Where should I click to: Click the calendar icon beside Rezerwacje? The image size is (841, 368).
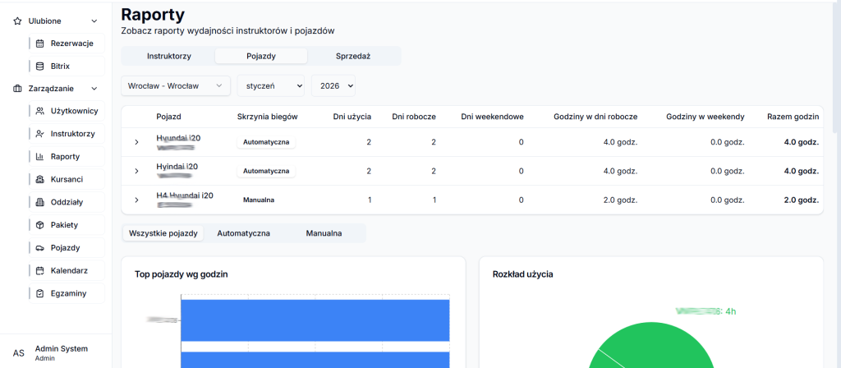click(x=40, y=43)
